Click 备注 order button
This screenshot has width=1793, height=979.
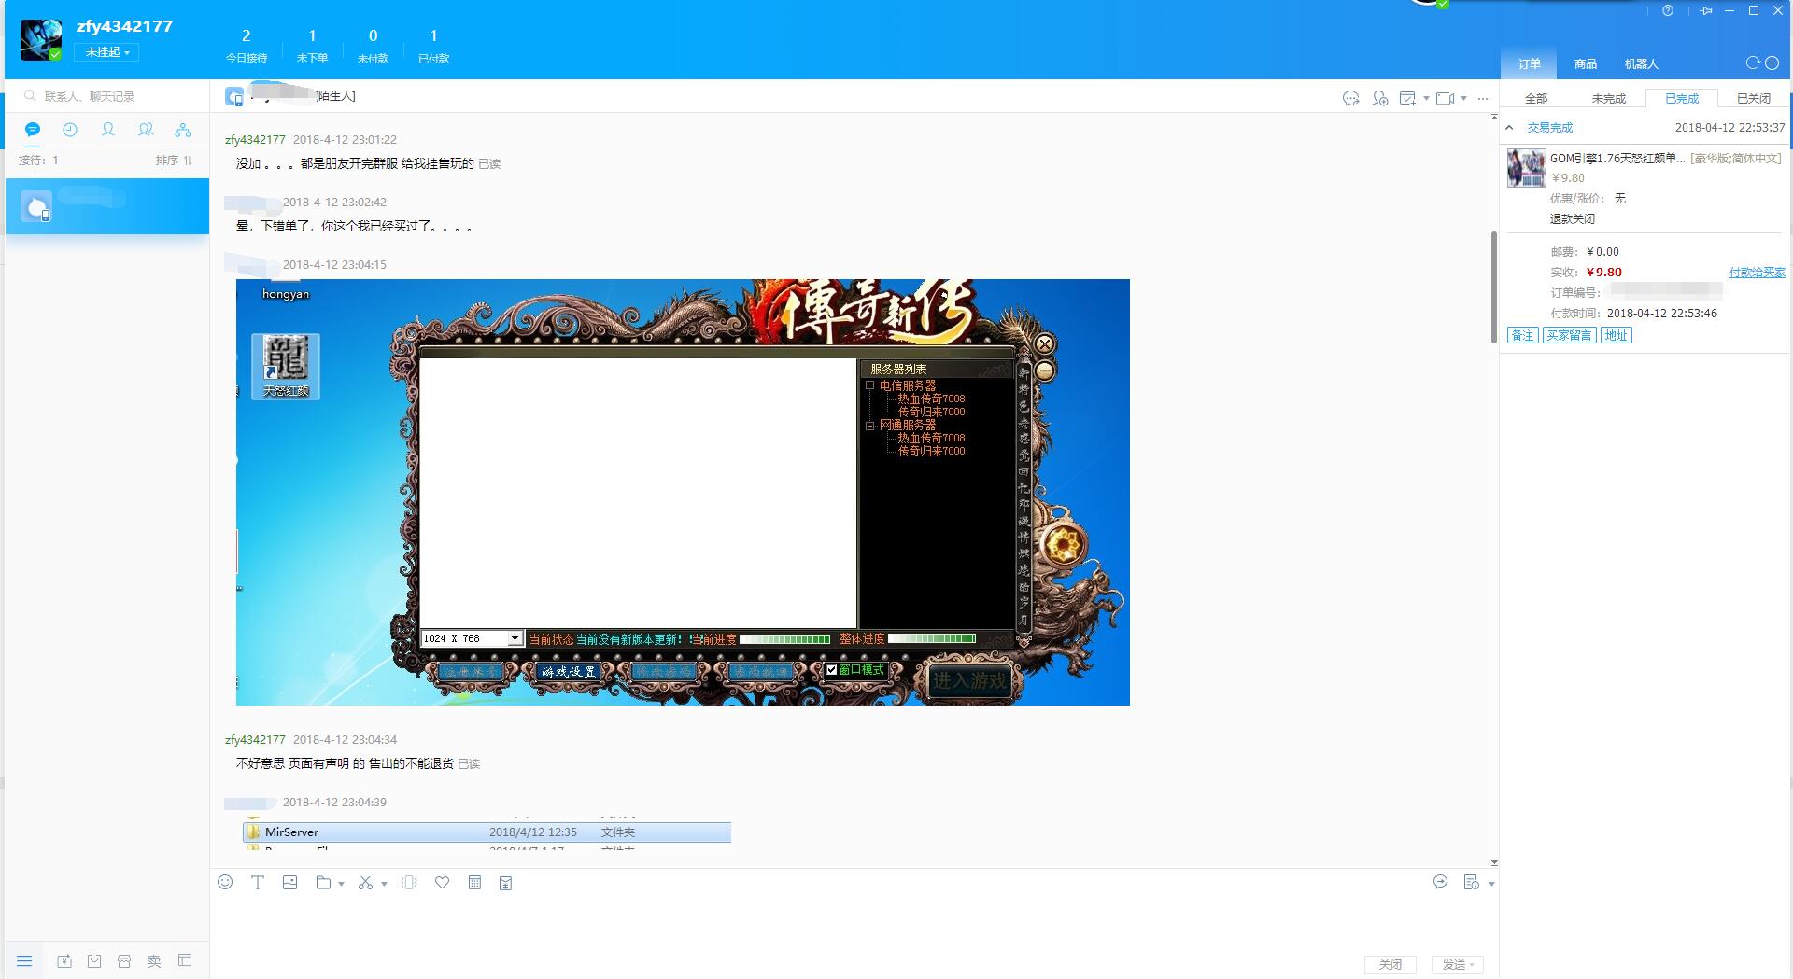coord(1522,335)
